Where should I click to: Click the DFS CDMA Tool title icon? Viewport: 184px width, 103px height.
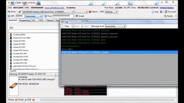[x=9, y=3]
